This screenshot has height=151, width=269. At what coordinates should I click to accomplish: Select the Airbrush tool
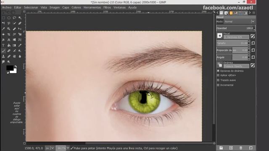[14, 51]
